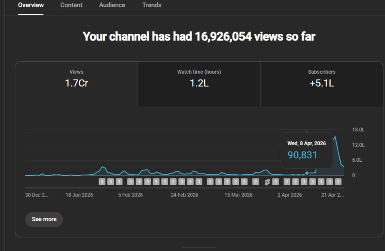Click the 24 Feb 2026 axis label

point(184,195)
